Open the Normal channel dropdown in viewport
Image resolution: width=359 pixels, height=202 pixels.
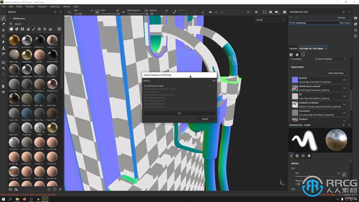click(270, 20)
